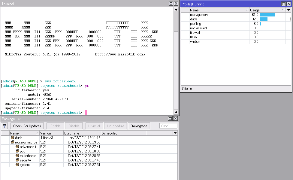Image resolution: width=293 pixels, height=180 pixels.
Task: Select the profiling row in Profile
Action: [x=236, y=24]
